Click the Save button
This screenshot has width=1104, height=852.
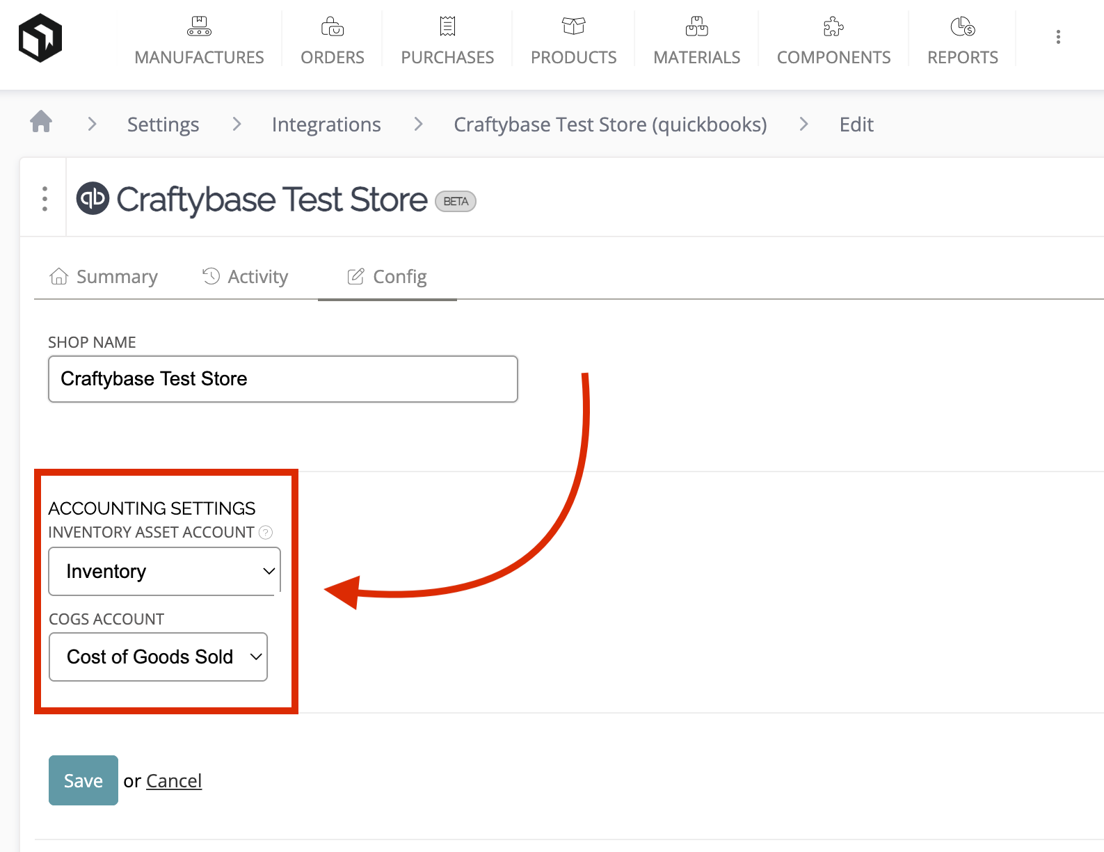[x=83, y=780]
